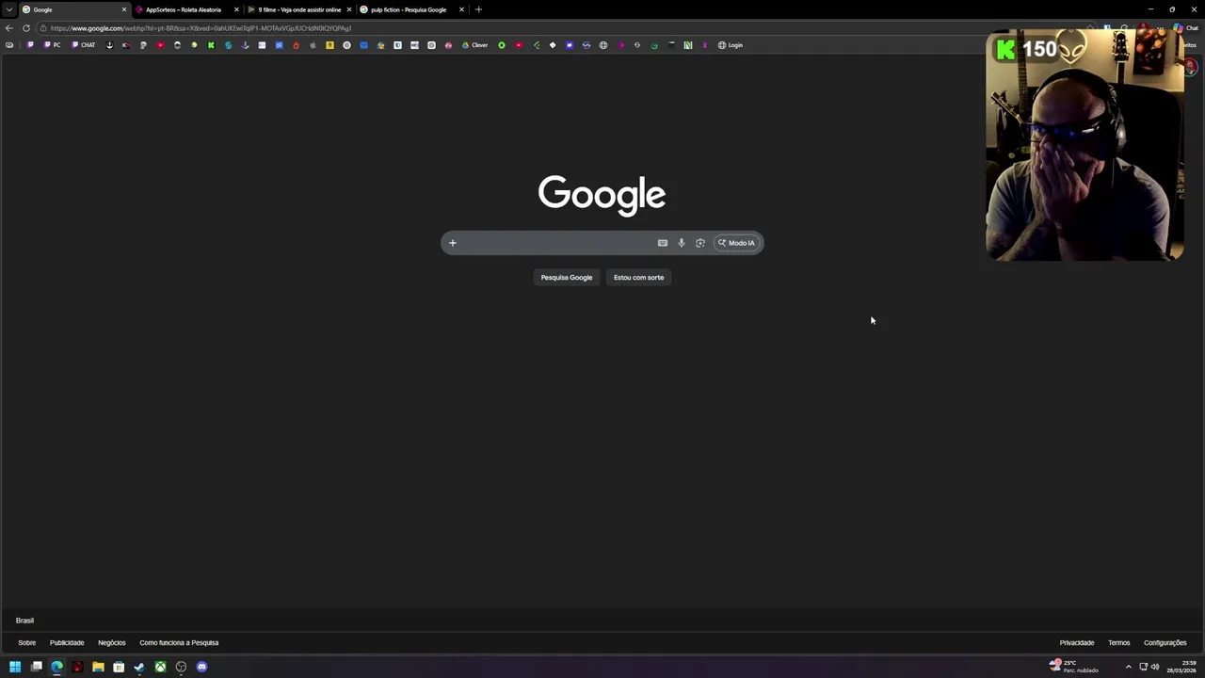Viewport: 1205px width, 678px height.
Task: Open the Negócios footer link
Action: (111, 643)
